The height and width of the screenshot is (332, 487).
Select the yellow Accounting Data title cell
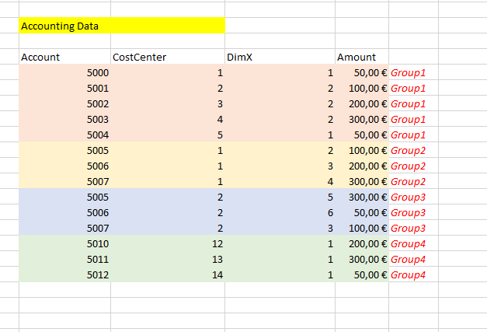coord(122,26)
